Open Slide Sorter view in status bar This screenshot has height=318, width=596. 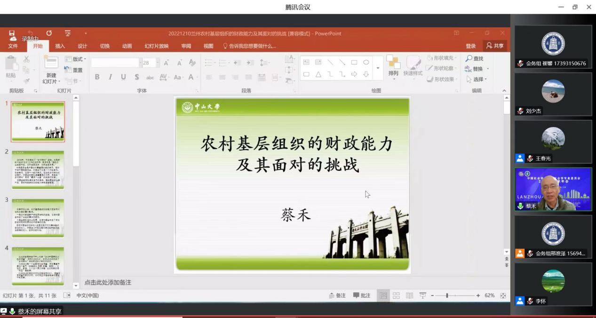pos(396,295)
